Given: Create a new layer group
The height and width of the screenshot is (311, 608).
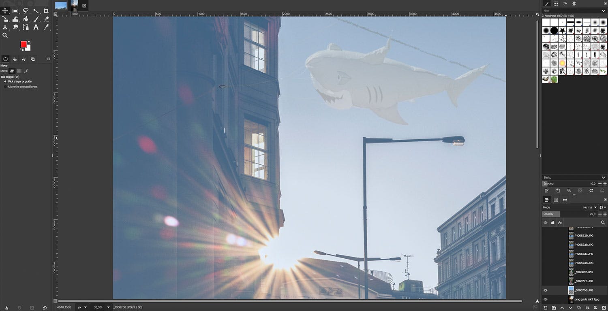Looking at the screenshot, I should (554, 308).
